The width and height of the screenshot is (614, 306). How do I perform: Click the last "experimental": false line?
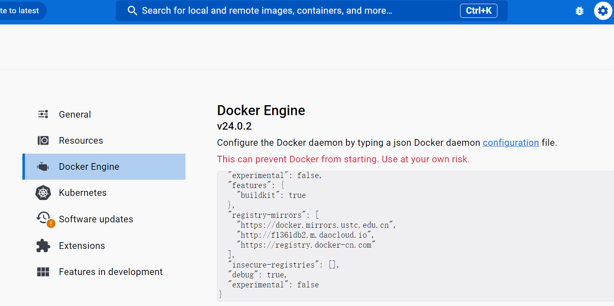[273, 285]
